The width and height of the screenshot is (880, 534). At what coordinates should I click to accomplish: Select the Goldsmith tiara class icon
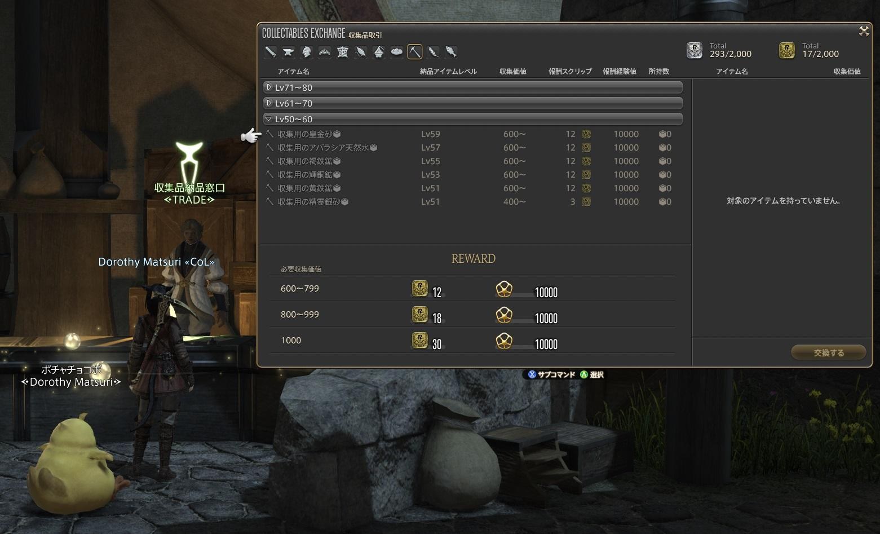pyautogui.click(x=325, y=52)
